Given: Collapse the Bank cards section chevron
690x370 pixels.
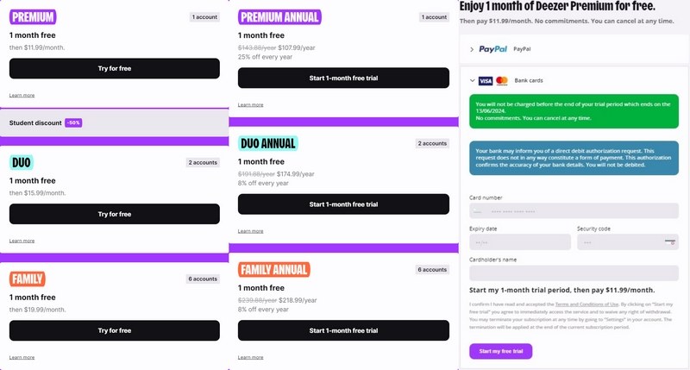Looking at the screenshot, I should (471, 80).
